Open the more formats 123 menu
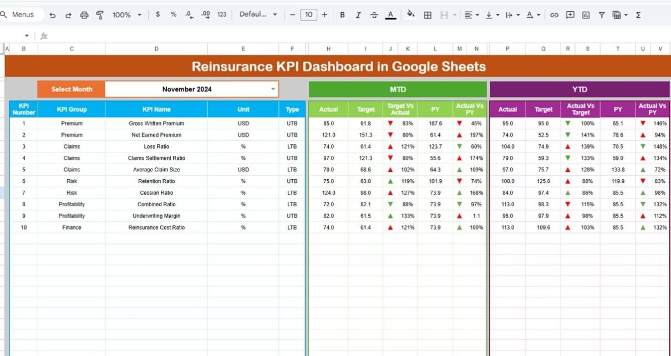The width and height of the screenshot is (671, 356). point(222,15)
